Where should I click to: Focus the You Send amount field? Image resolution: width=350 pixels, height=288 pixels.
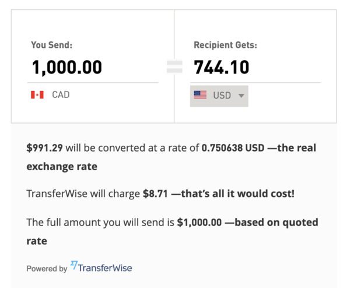coord(93,68)
